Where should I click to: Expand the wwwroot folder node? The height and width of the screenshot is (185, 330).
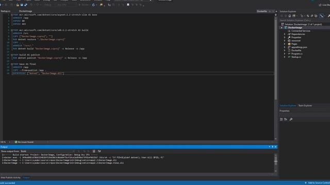(x=285, y=41)
